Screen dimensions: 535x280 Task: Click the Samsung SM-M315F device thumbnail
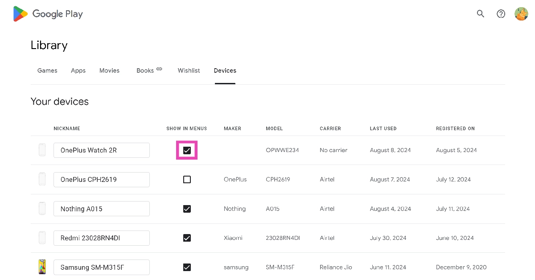coord(42,267)
